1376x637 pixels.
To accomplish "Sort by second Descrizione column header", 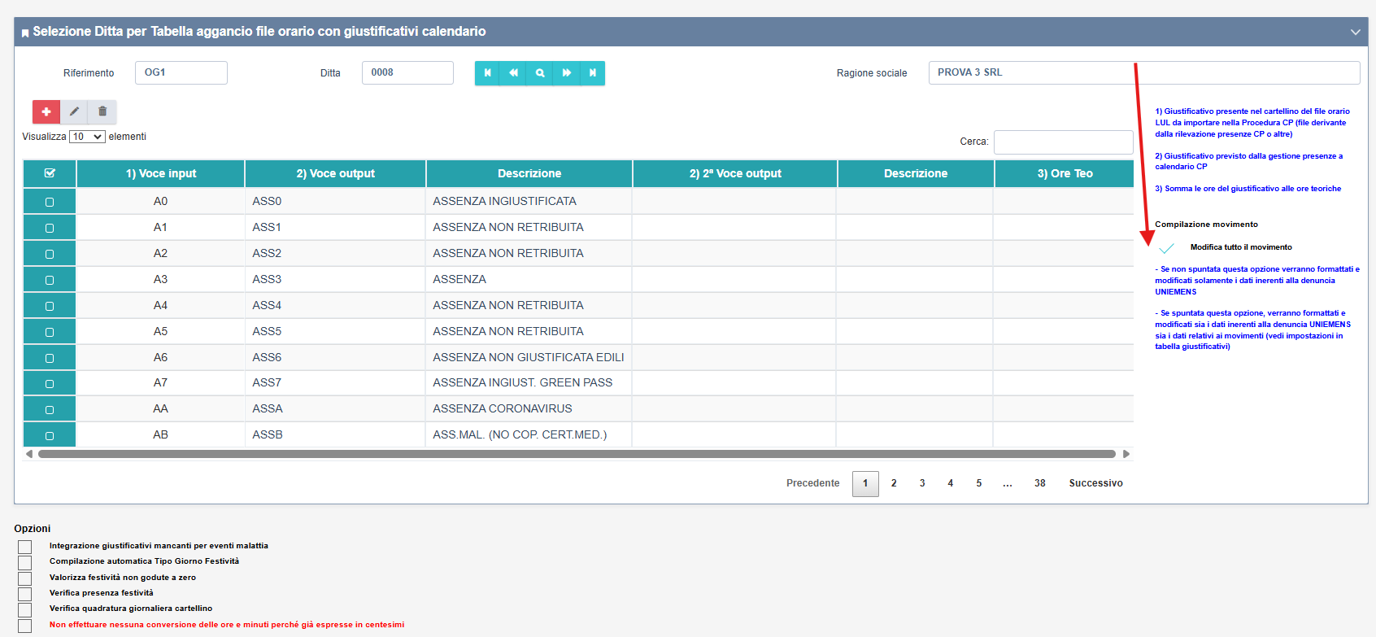I will tap(916, 173).
